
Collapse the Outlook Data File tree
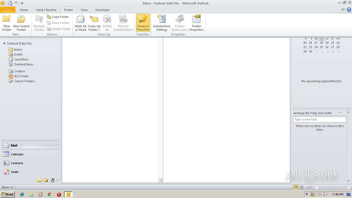[x=4, y=43]
